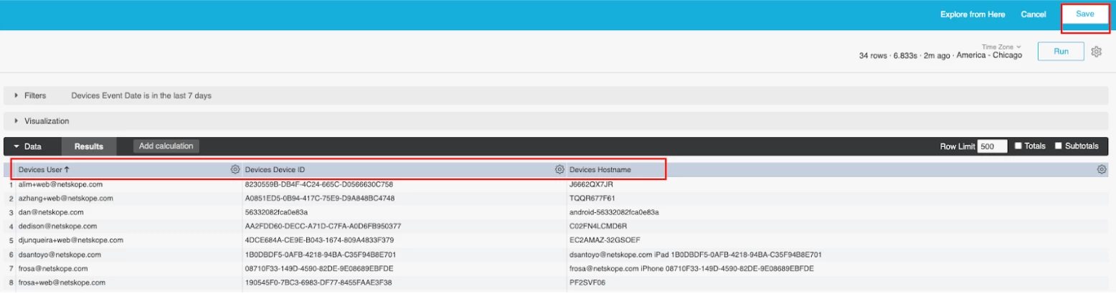This screenshot has width=1116, height=294.
Task: Click Add calculation button
Action: 166,146
